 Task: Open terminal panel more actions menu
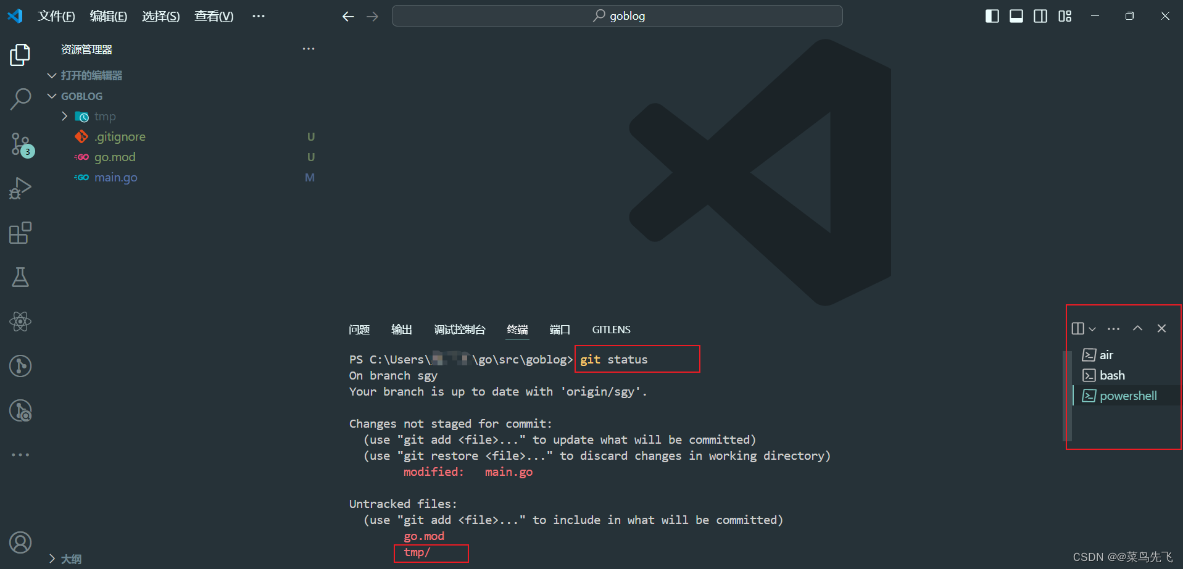pos(1113,328)
